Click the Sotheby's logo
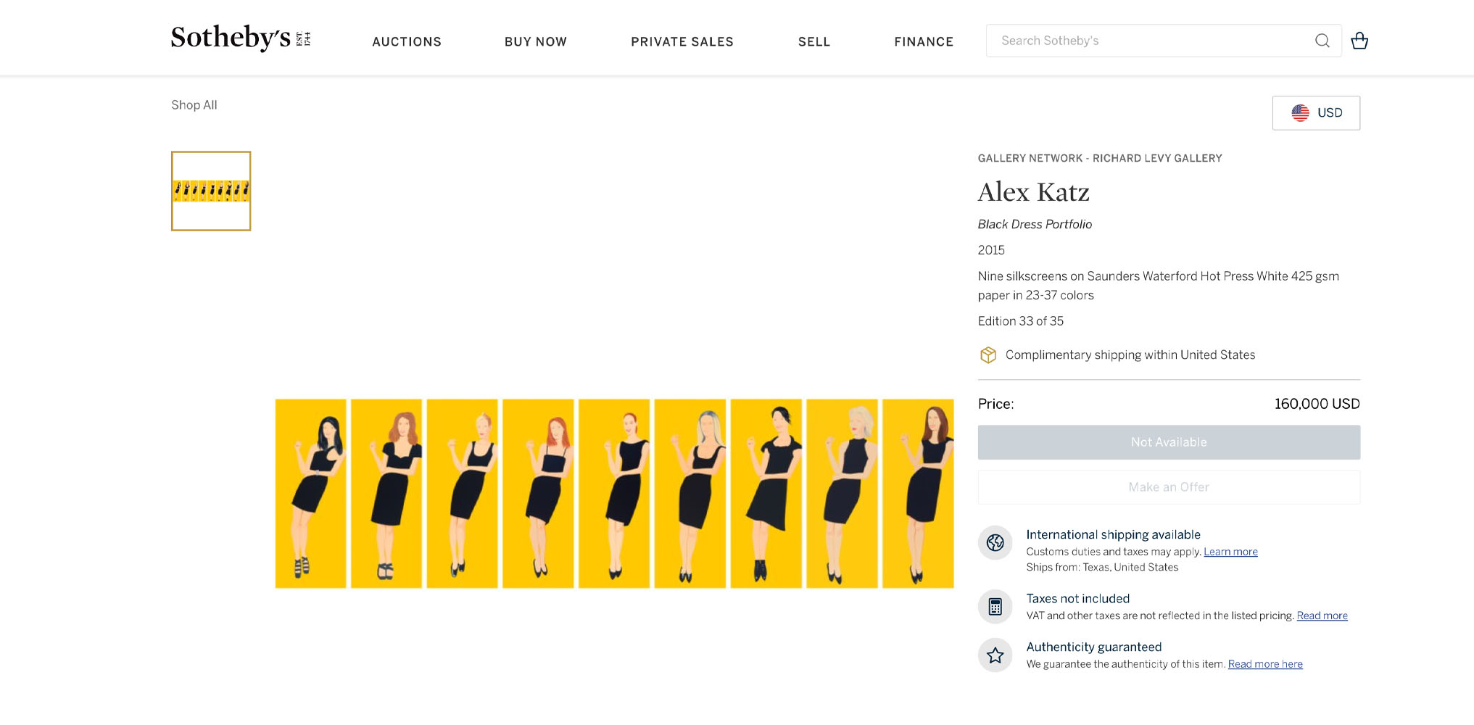 (x=241, y=38)
